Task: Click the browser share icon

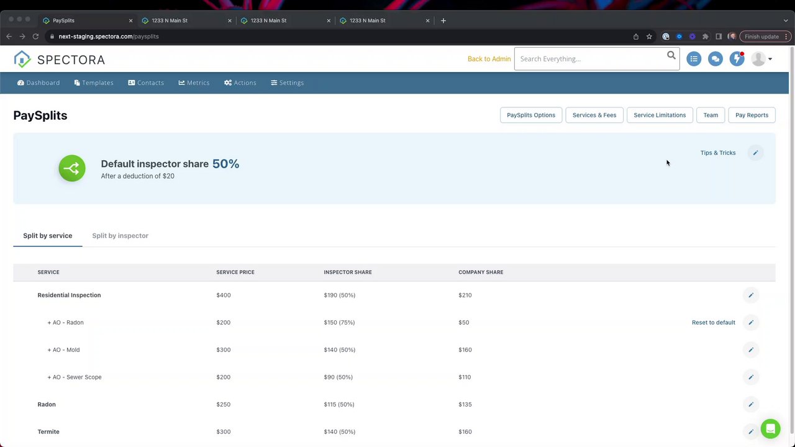Action: (636, 37)
